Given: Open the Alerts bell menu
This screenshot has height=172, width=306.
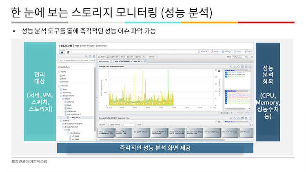Looking at the screenshot, I should coord(203,52).
